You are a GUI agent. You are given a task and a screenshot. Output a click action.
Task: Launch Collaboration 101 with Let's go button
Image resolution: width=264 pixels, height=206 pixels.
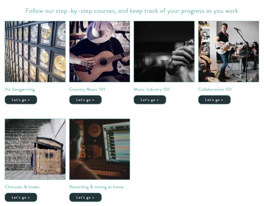[214, 100]
